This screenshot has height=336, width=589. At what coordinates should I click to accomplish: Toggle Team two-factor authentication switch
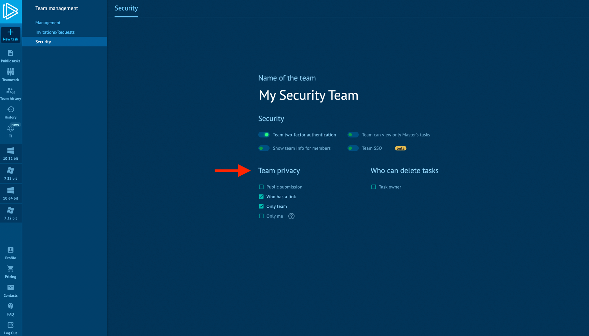pyautogui.click(x=264, y=135)
